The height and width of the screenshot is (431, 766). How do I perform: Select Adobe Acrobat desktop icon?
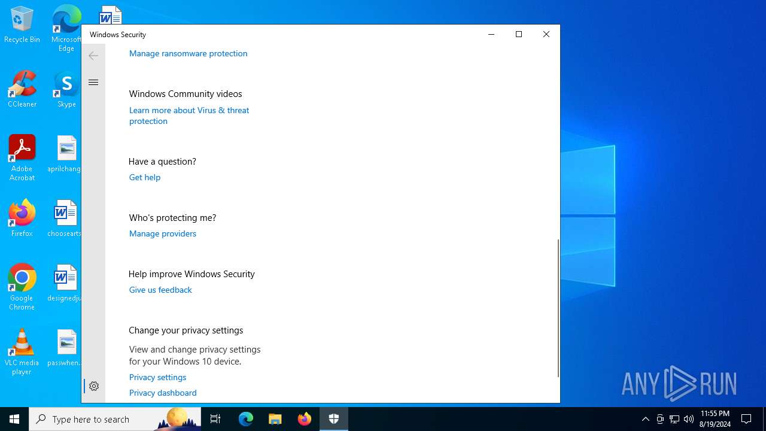click(x=22, y=158)
